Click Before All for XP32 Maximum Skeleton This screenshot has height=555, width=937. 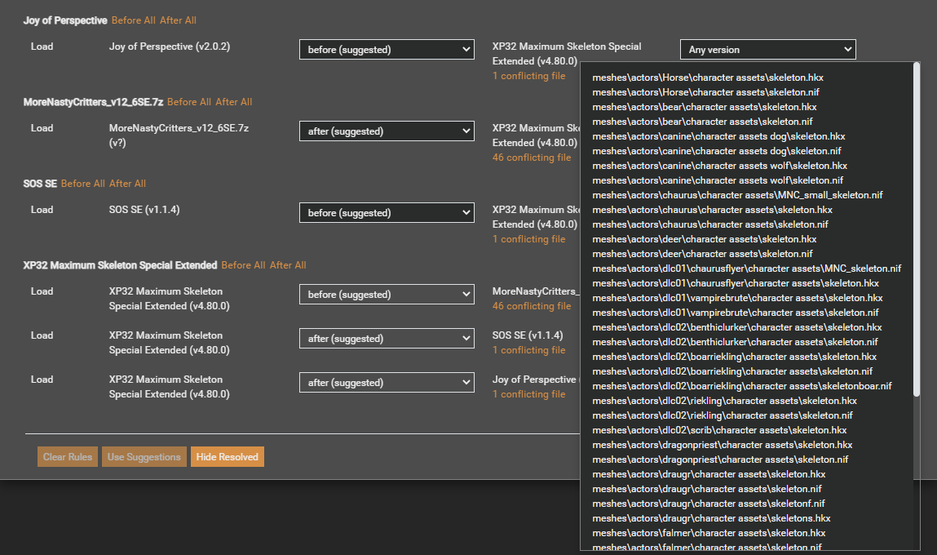click(x=243, y=265)
